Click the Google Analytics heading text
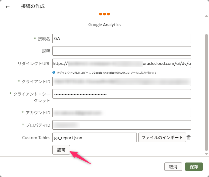 (x=104, y=25)
